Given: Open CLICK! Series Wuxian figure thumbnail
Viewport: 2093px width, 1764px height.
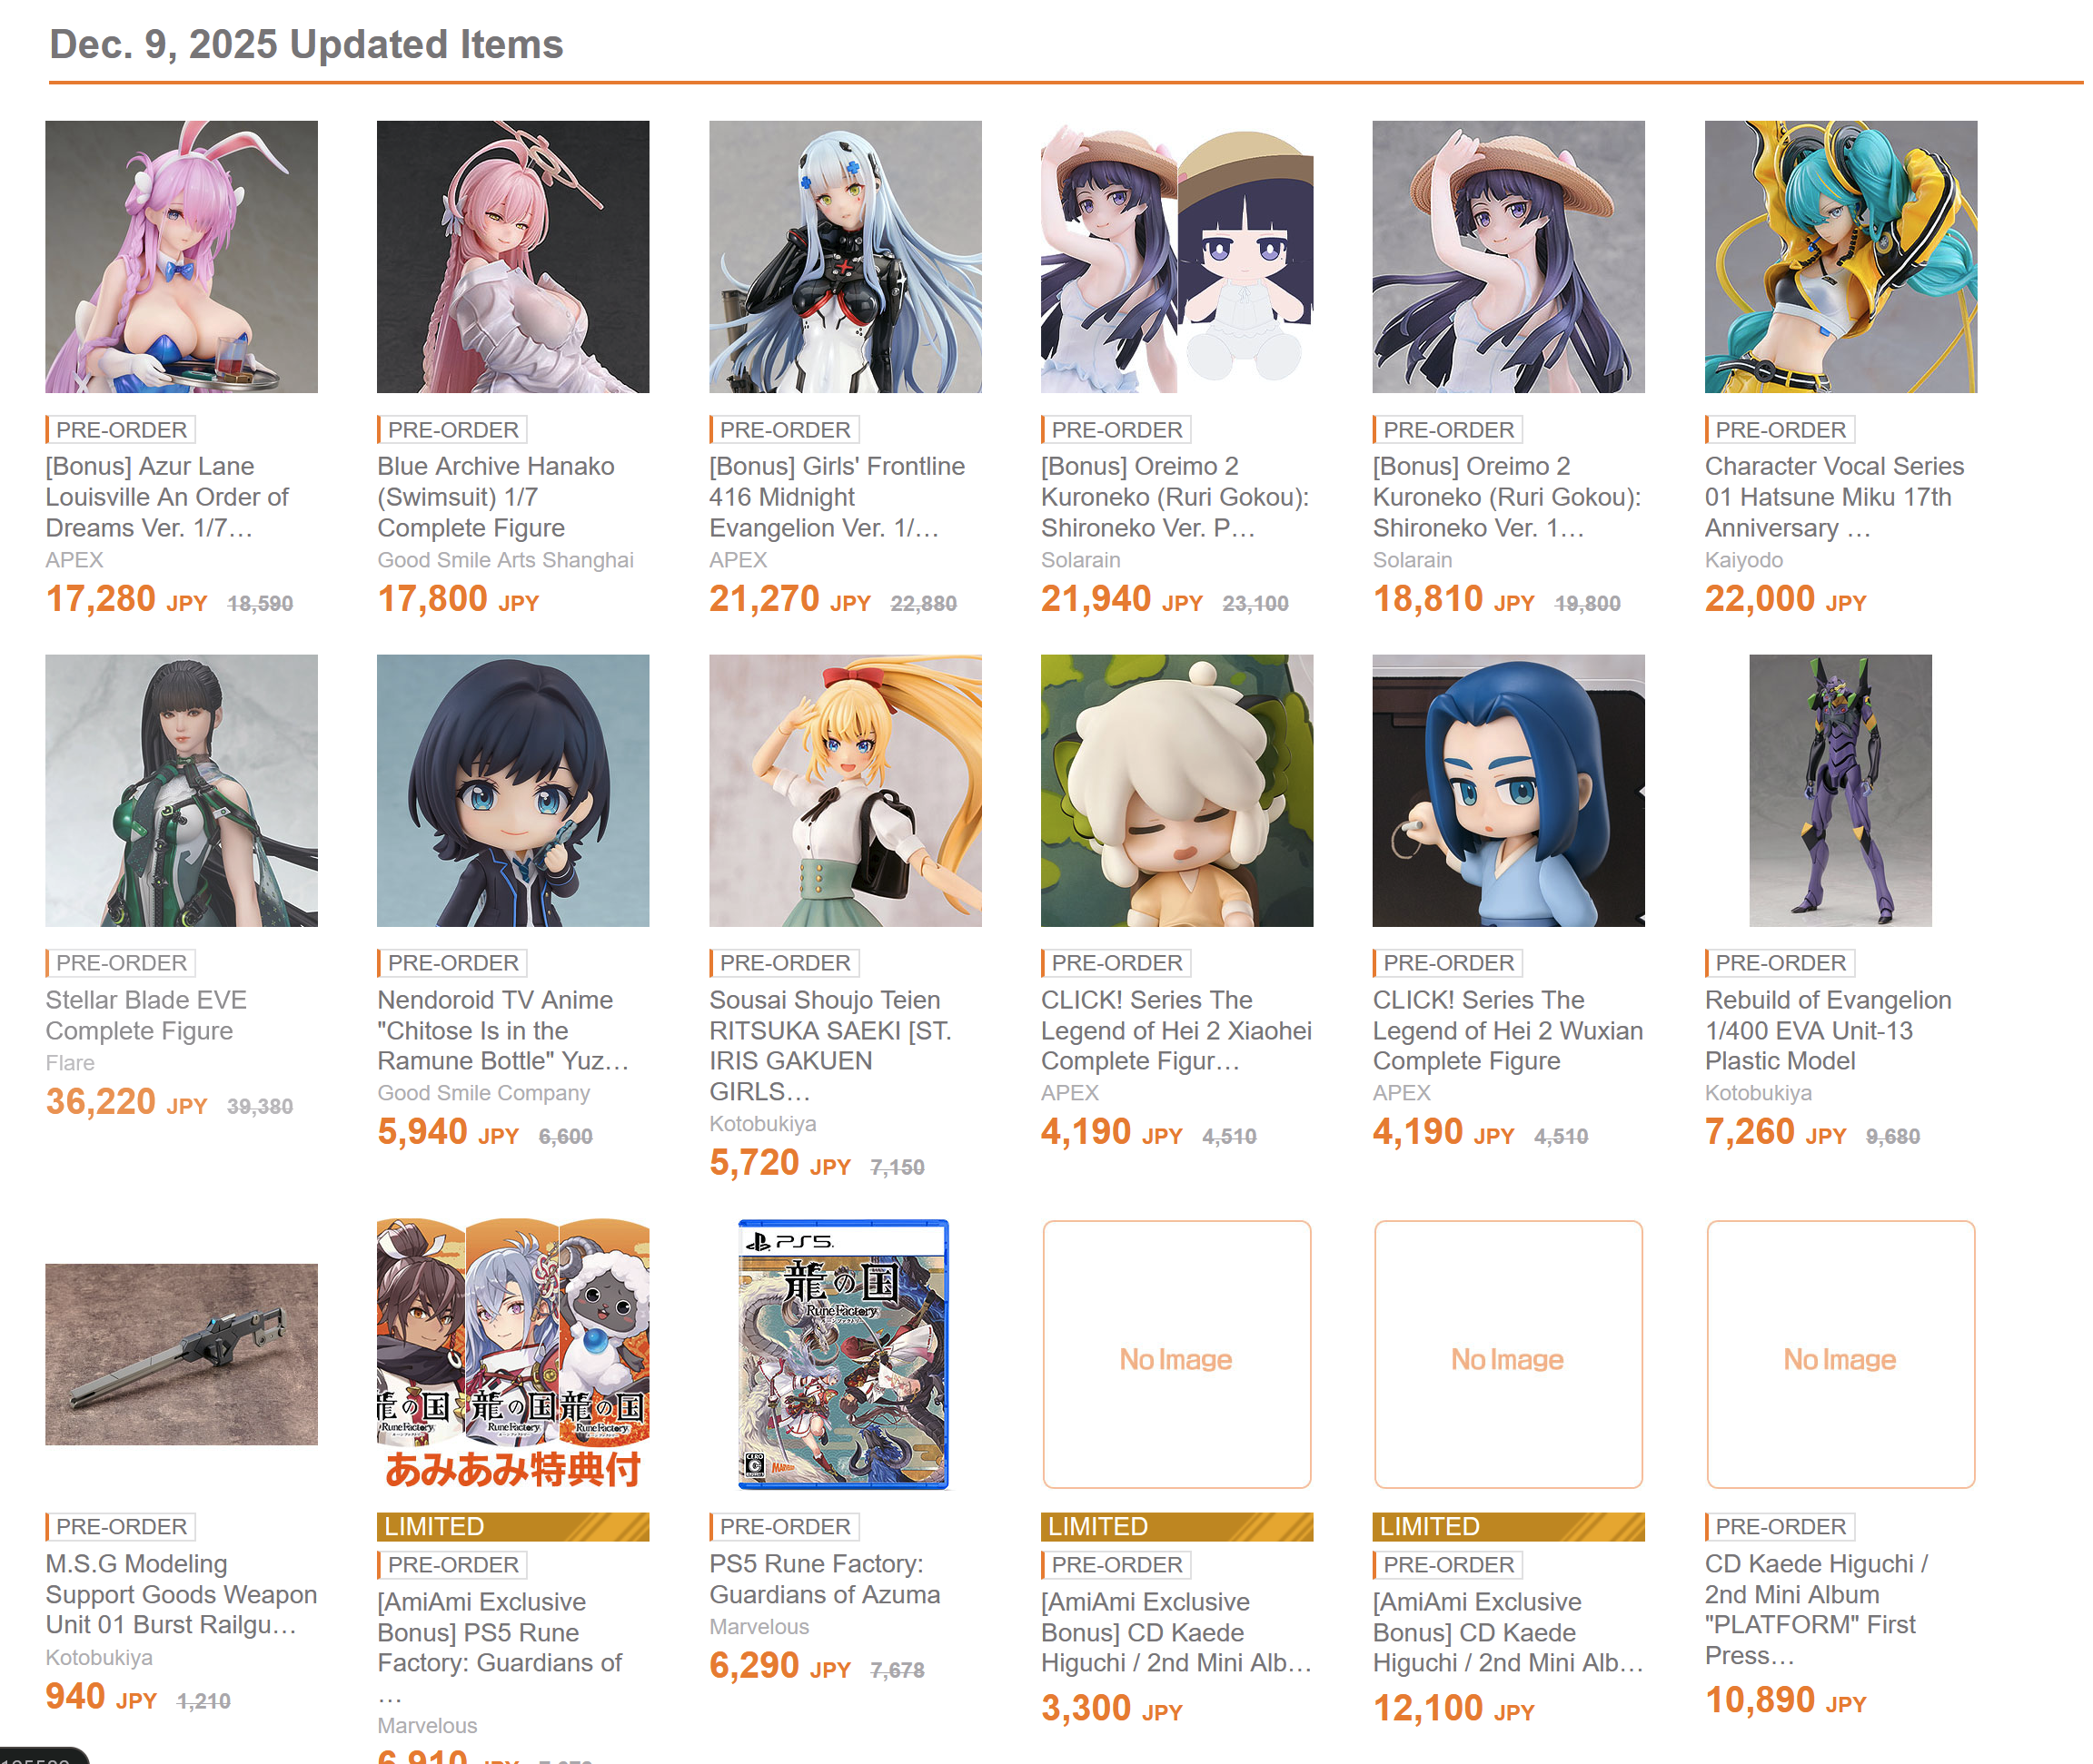Looking at the screenshot, I should 1509,790.
